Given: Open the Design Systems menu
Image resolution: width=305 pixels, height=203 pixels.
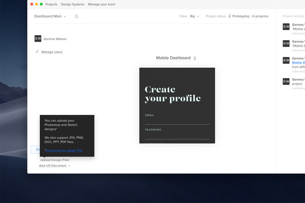Looking at the screenshot, I should tap(73, 4).
